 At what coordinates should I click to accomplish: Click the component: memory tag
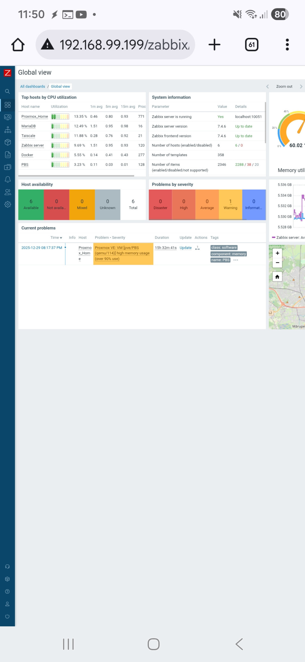click(x=229, y=254)
